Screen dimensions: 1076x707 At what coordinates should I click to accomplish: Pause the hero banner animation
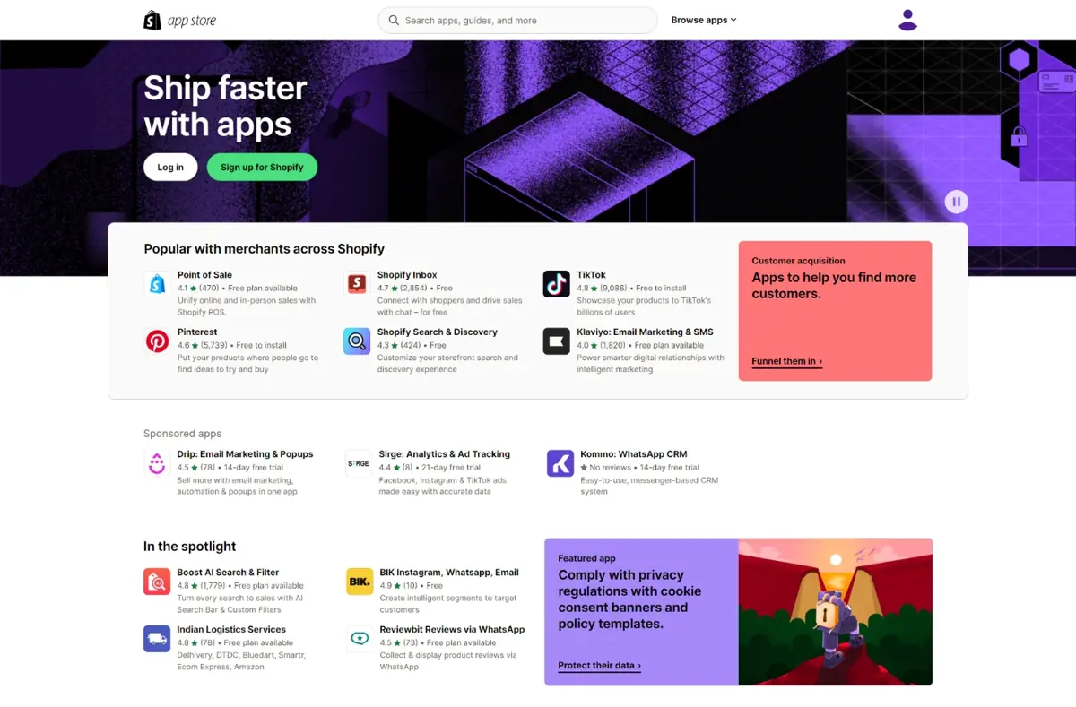click(956, 202)
